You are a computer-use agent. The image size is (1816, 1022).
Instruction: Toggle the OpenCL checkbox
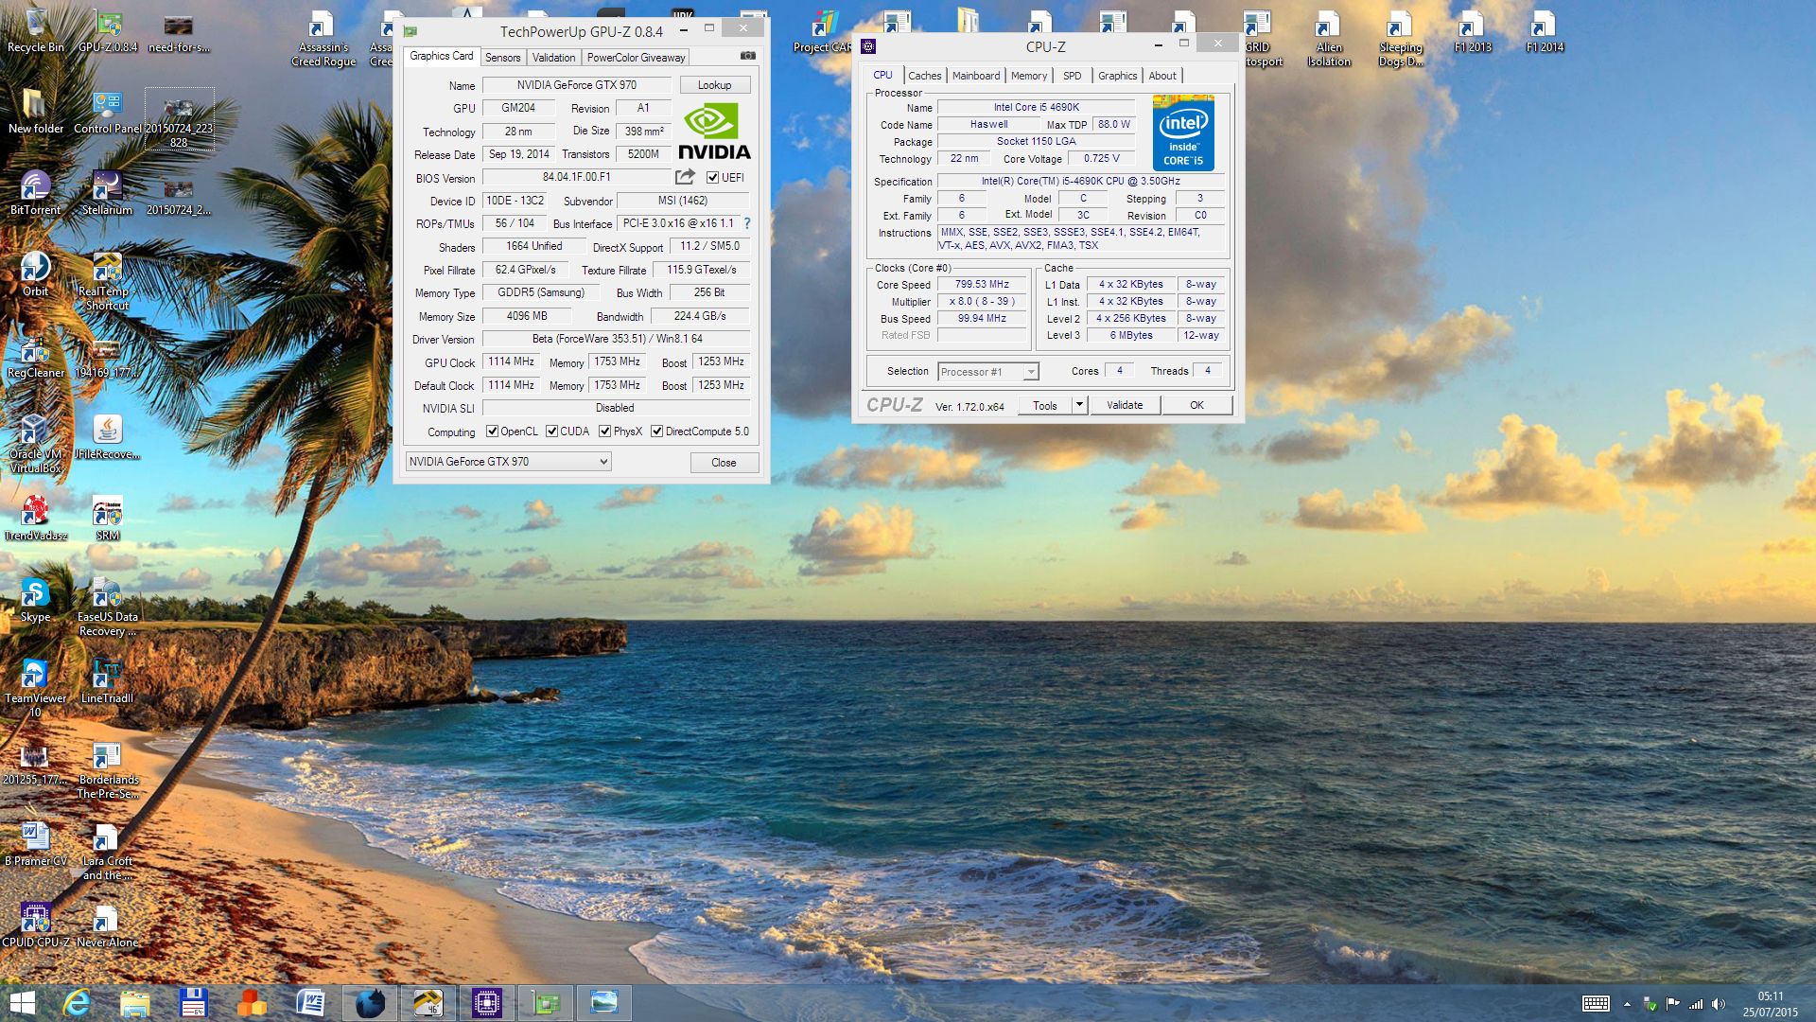(x=492, y=432)
